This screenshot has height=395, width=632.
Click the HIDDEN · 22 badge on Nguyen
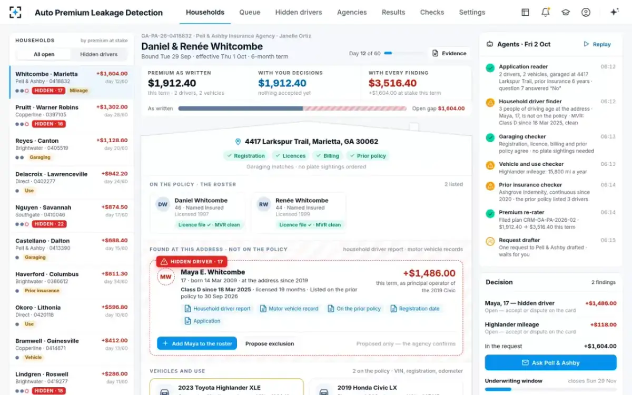[x=48, y=224]
